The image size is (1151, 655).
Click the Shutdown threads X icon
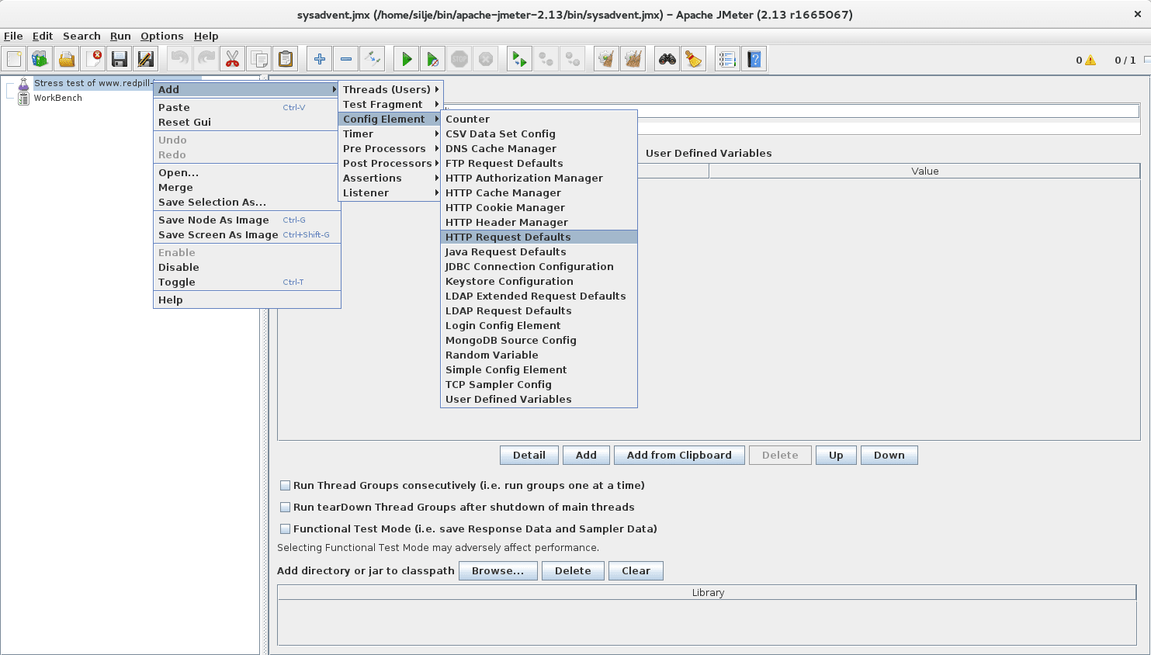click(x=486, y=59)
